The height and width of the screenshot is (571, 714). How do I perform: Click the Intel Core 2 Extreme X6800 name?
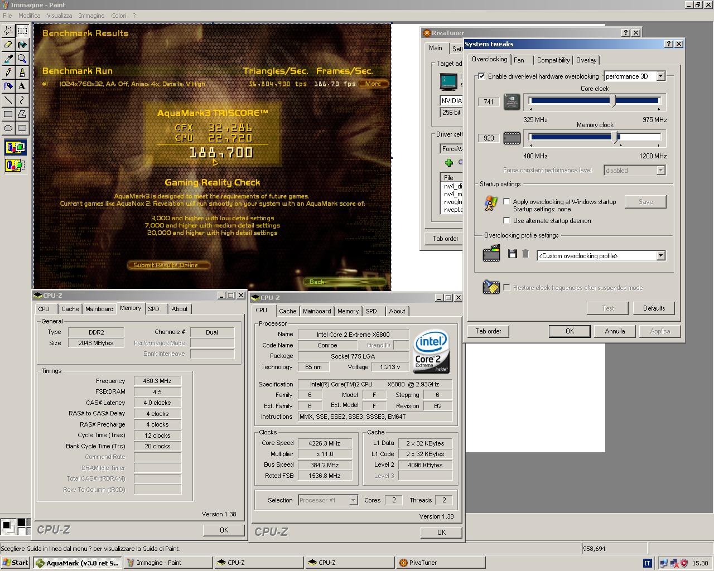coord(353,335)
